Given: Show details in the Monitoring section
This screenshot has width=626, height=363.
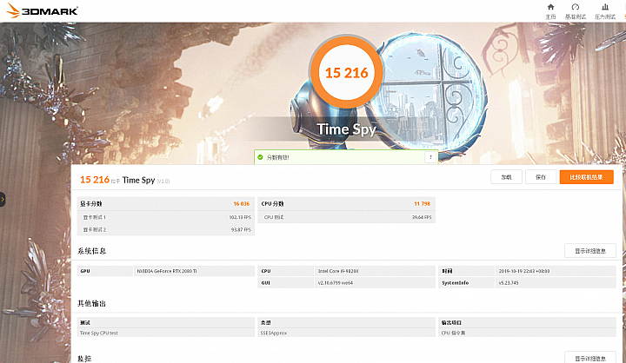Looking at the screenshot, I should coord(590,358).
